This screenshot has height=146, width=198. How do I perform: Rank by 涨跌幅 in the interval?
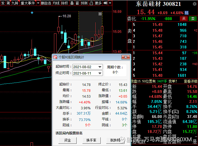(x=115, y=140)
